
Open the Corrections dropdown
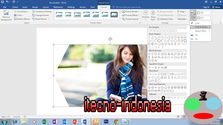(x=21, y=11)
